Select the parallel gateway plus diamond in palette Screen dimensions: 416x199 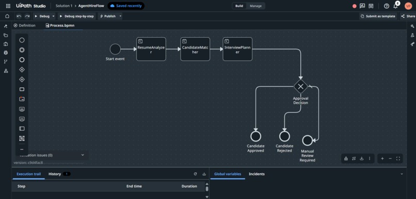pyautogui.click(x=22, y=80)
